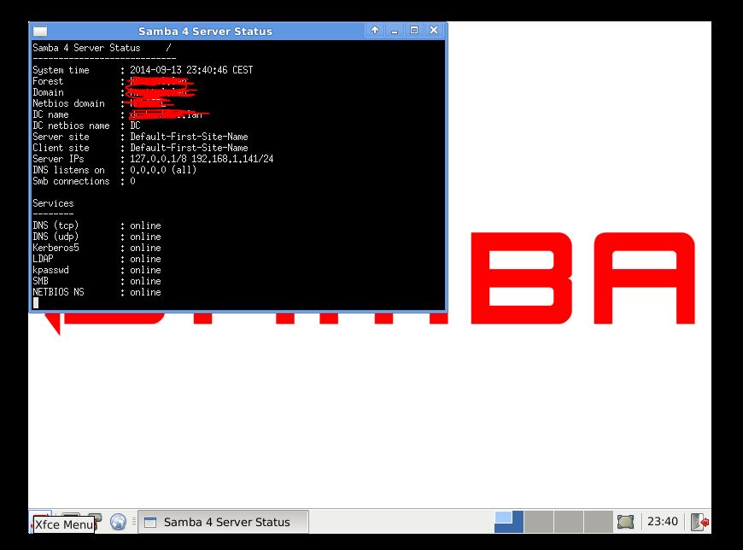743x550 pixels.
Task: Click the 'System time' label
Action: (61, 70)
